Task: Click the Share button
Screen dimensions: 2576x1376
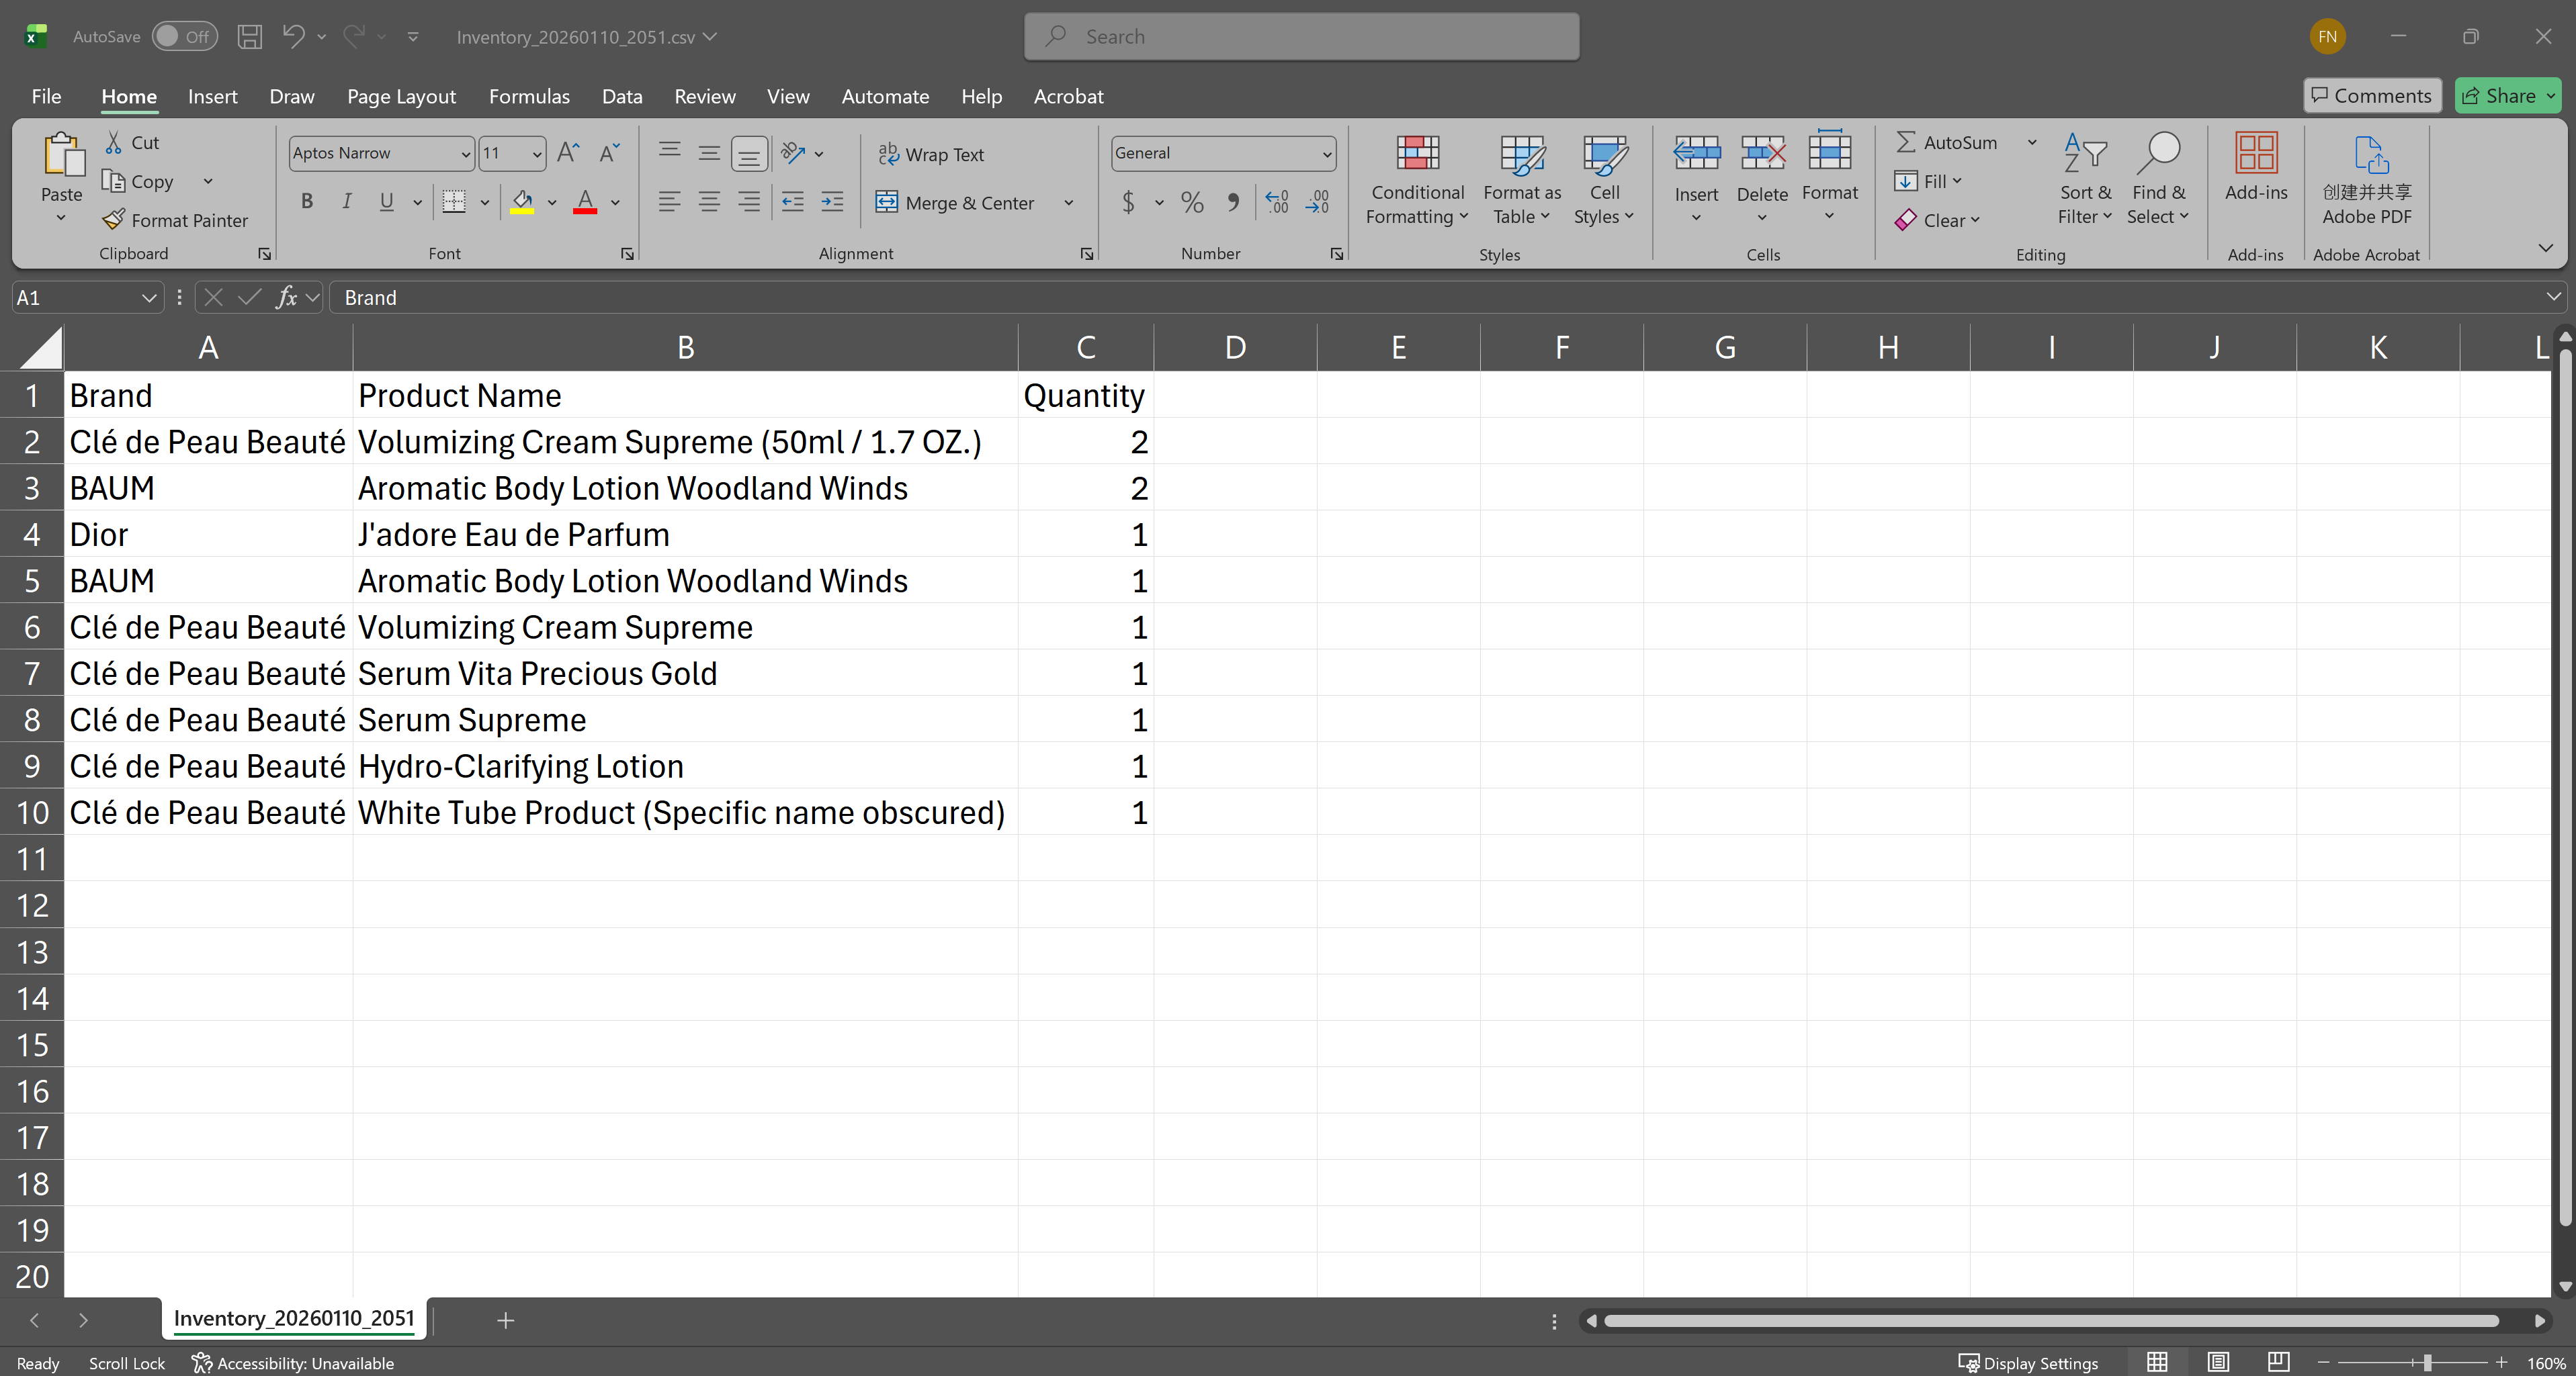Action: (x=2505, y=95)
